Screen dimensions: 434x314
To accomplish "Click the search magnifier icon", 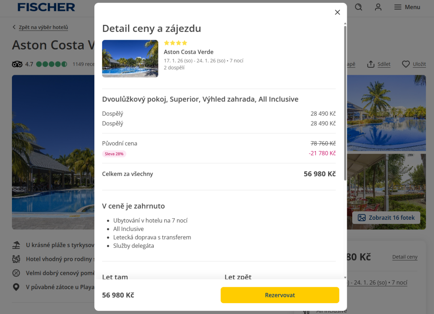I will [x=358, y=7].
